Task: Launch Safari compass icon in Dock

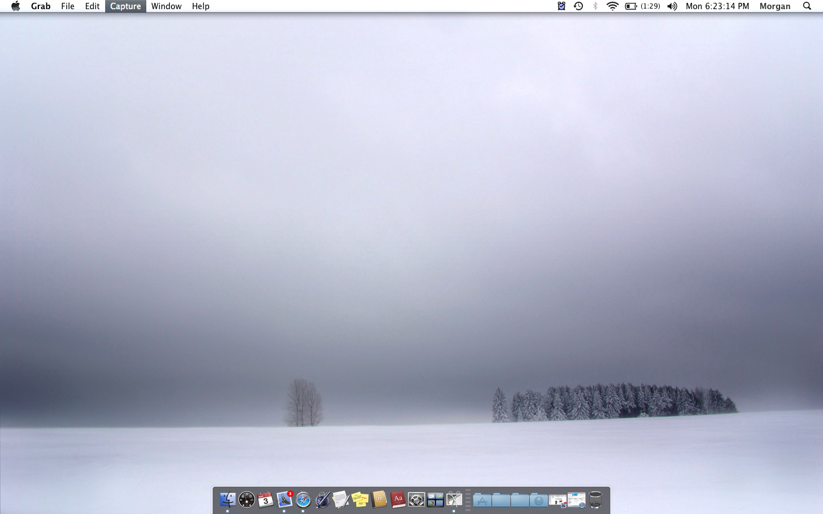Action: click(x=303, y=500)
